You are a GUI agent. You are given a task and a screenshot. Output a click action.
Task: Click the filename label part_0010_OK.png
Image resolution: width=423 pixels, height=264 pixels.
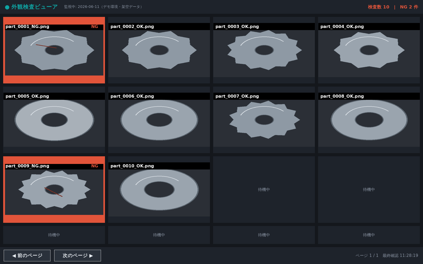click(x=132, y=166)
